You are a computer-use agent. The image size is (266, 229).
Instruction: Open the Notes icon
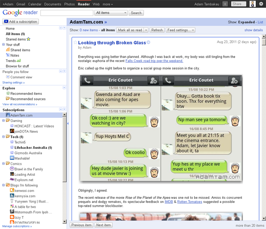(x=8, y=55)
